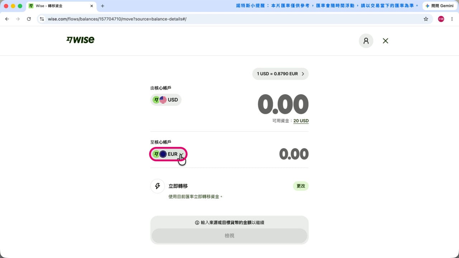
Task: Click the target amount 0.00 field
Action: (294, 154)
